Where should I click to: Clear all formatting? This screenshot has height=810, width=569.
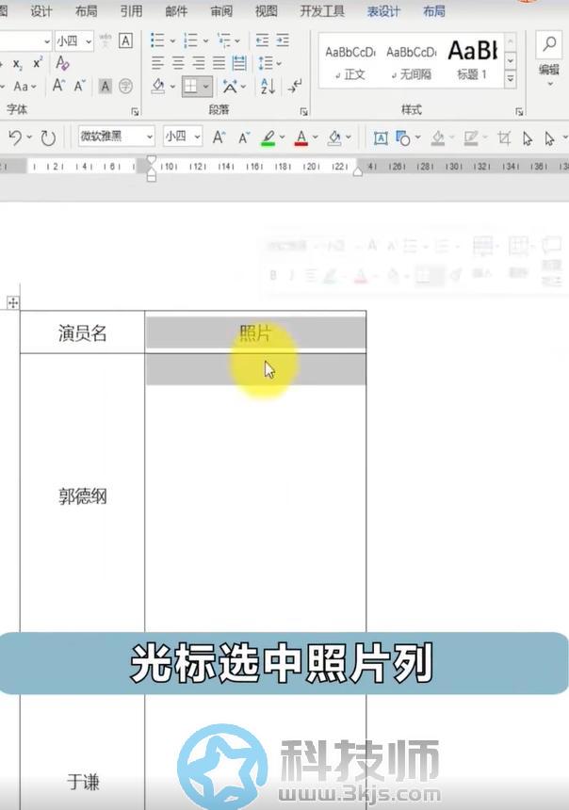coord(62,63)
